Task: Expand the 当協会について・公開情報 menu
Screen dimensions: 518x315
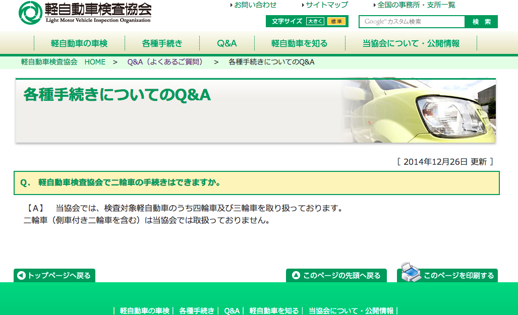Action: (x=411, y=43)
